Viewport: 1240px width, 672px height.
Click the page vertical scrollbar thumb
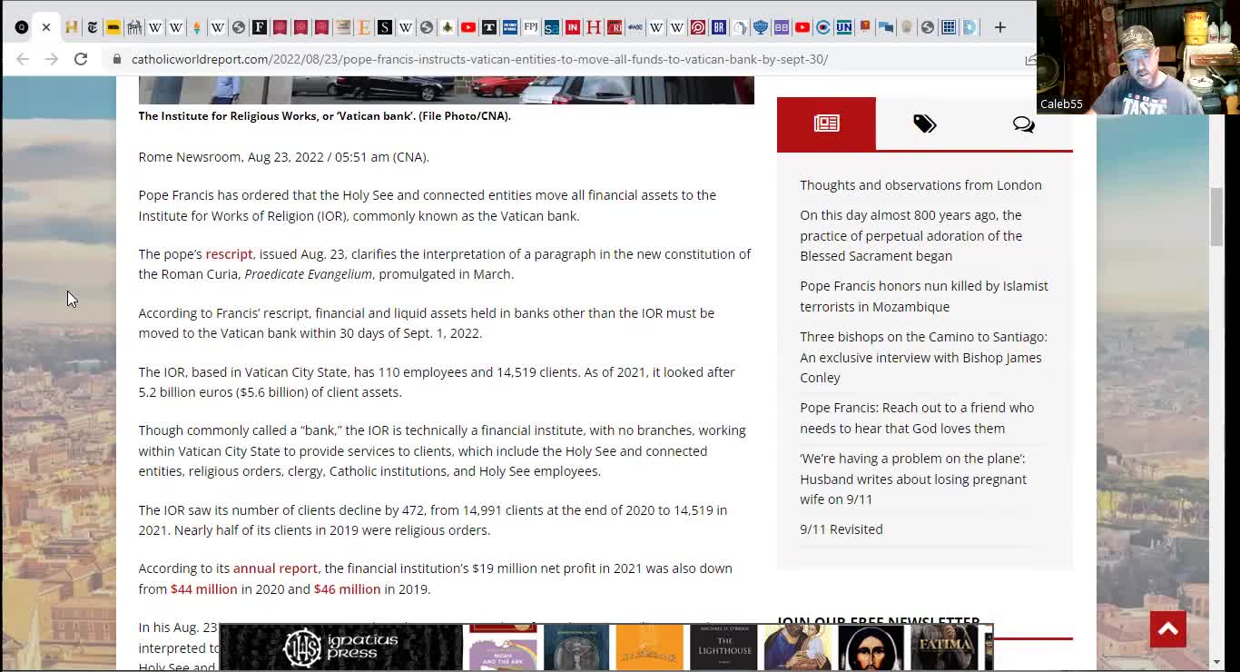tap(1216, 215)
